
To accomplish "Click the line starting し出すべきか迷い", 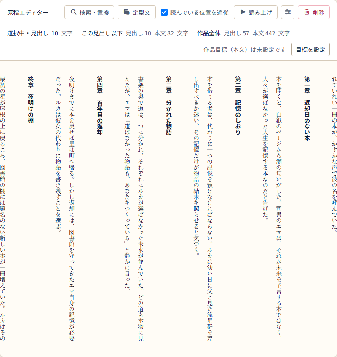I will [196, 166].
